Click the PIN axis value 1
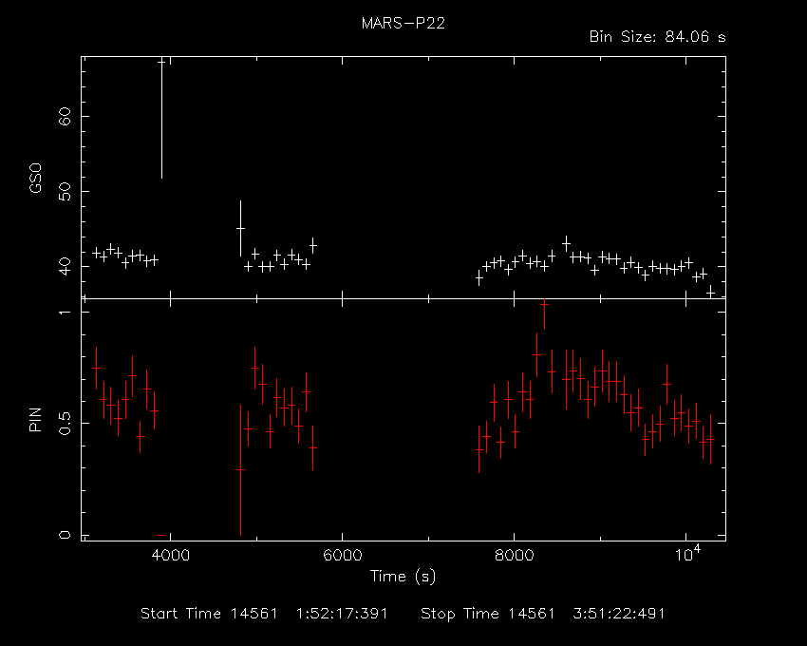807x646 pixels. (65, 312)
